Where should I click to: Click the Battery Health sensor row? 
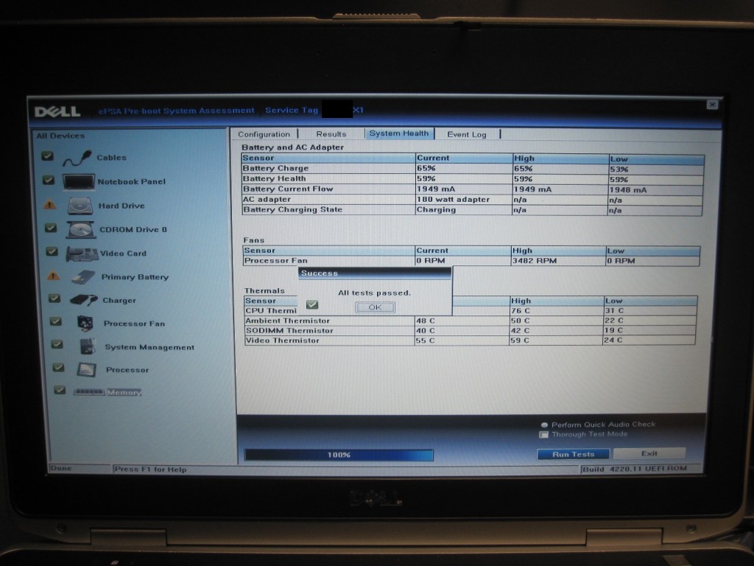(472, 178)
